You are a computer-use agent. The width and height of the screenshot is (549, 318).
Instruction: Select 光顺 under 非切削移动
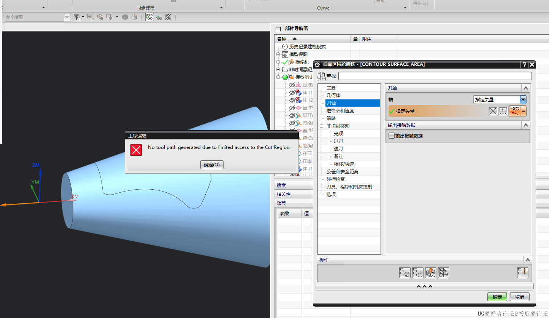(338, 134)
